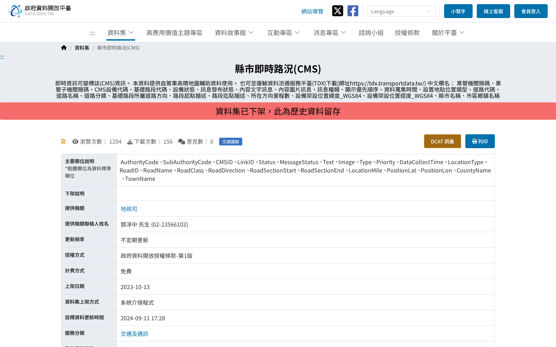Click the gold medal badge icon

(63, 142)
